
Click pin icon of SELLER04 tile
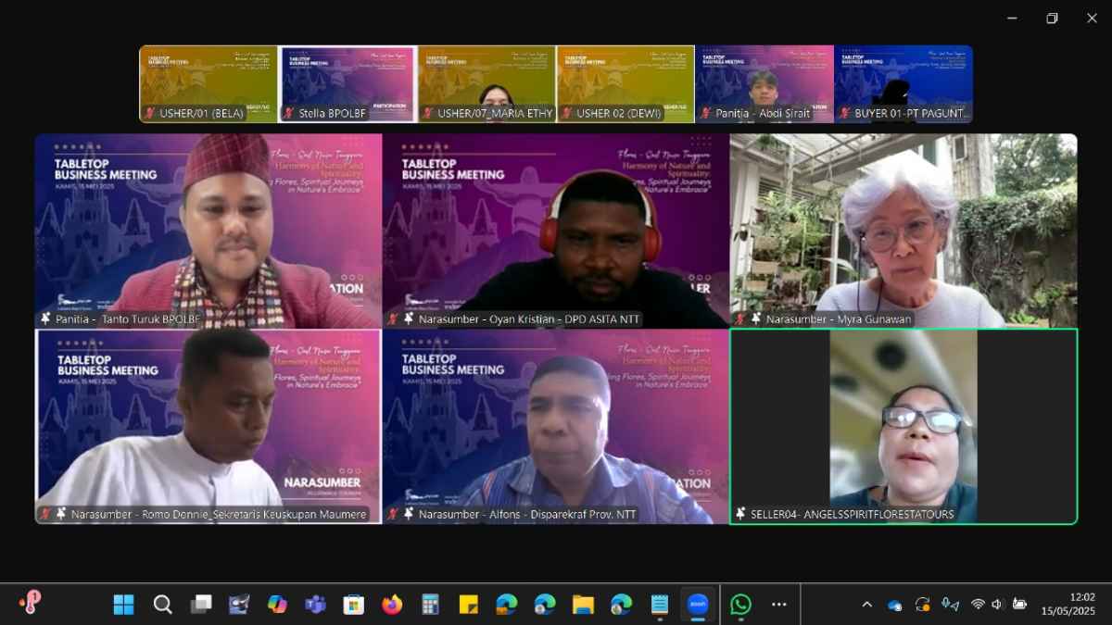coord(741,514)
